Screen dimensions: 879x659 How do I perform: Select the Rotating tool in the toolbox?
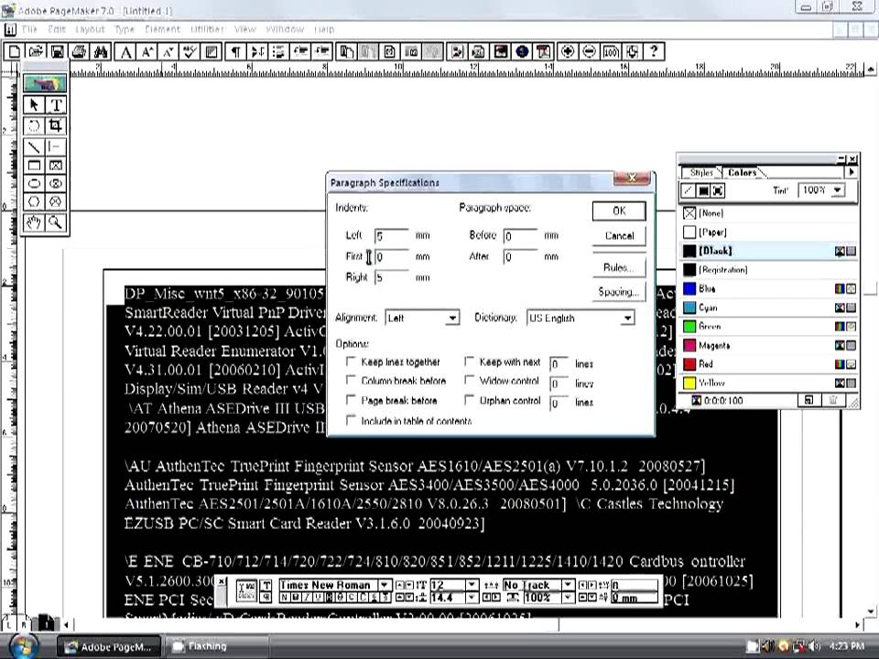(x=34, y=125)
